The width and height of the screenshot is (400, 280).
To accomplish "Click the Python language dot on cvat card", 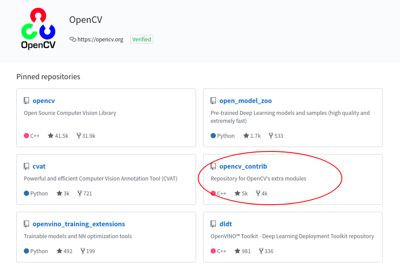I will click(26, 193).
